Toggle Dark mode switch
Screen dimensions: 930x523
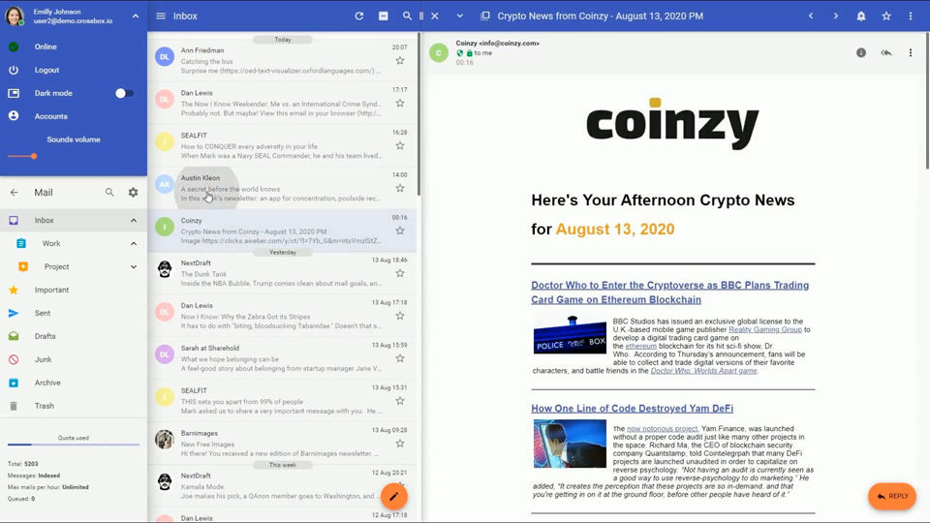coord(124,93)
